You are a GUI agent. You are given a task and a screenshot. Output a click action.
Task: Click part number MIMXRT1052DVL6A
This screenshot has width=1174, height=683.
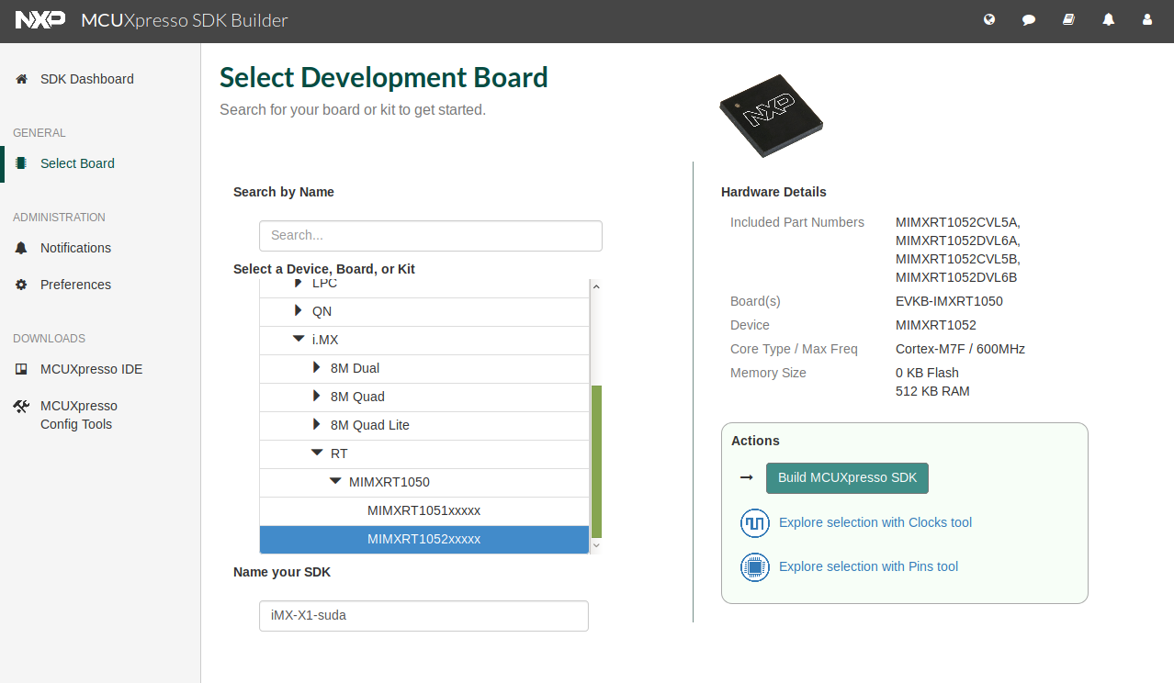coord(958,241)
